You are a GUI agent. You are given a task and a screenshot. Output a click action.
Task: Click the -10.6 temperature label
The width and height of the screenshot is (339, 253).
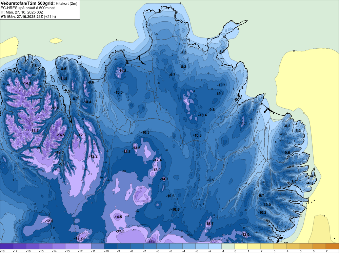[171, 196]
